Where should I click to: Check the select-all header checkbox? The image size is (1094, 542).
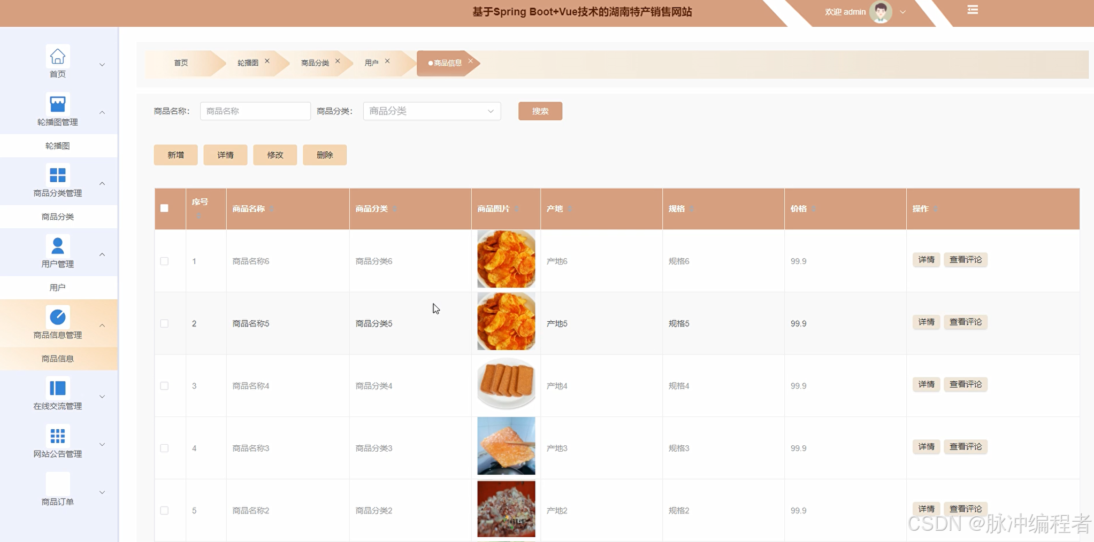[x=164, y=208]
